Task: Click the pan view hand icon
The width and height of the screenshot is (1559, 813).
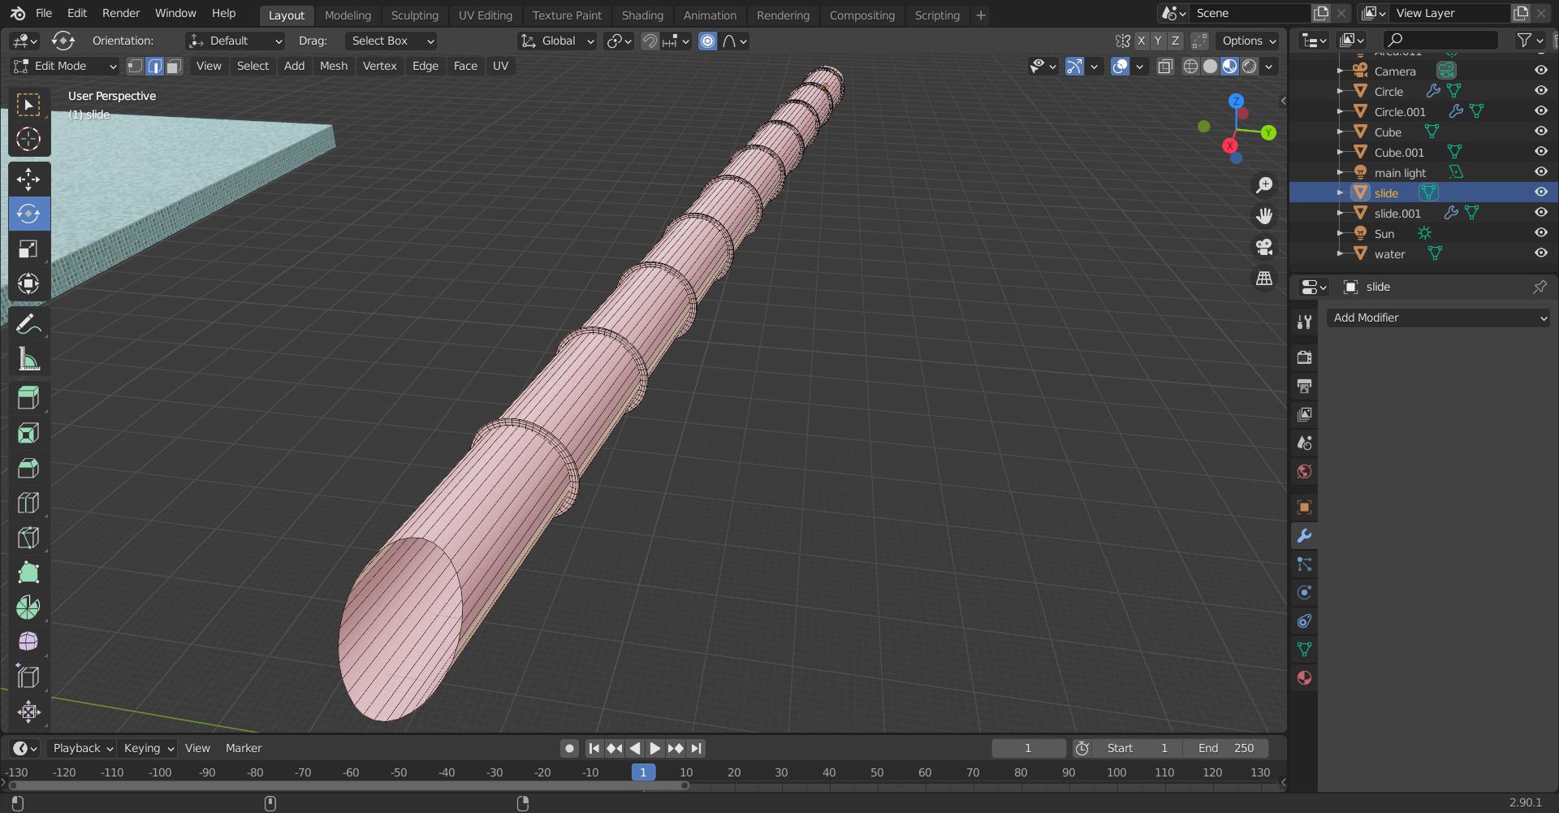Action: 1264,216
